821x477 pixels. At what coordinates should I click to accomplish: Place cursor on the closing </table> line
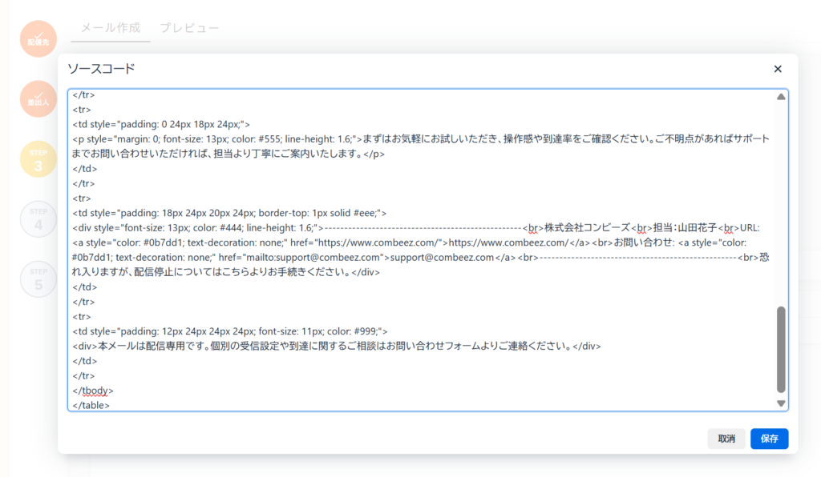click(91, 405)
